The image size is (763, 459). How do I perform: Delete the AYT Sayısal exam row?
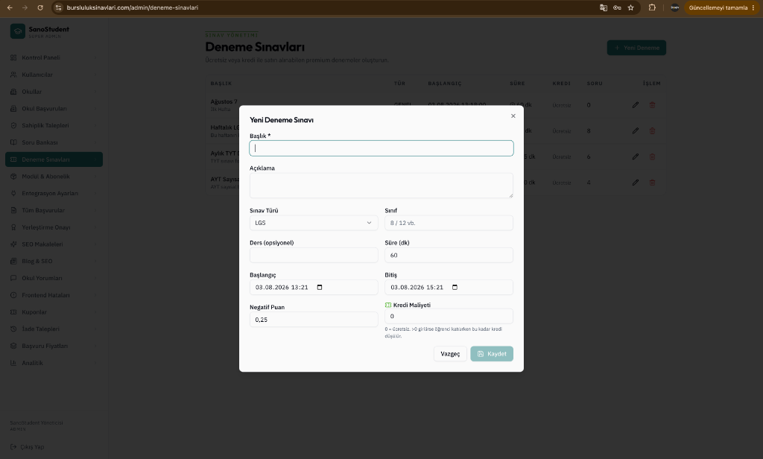point(652,183)
